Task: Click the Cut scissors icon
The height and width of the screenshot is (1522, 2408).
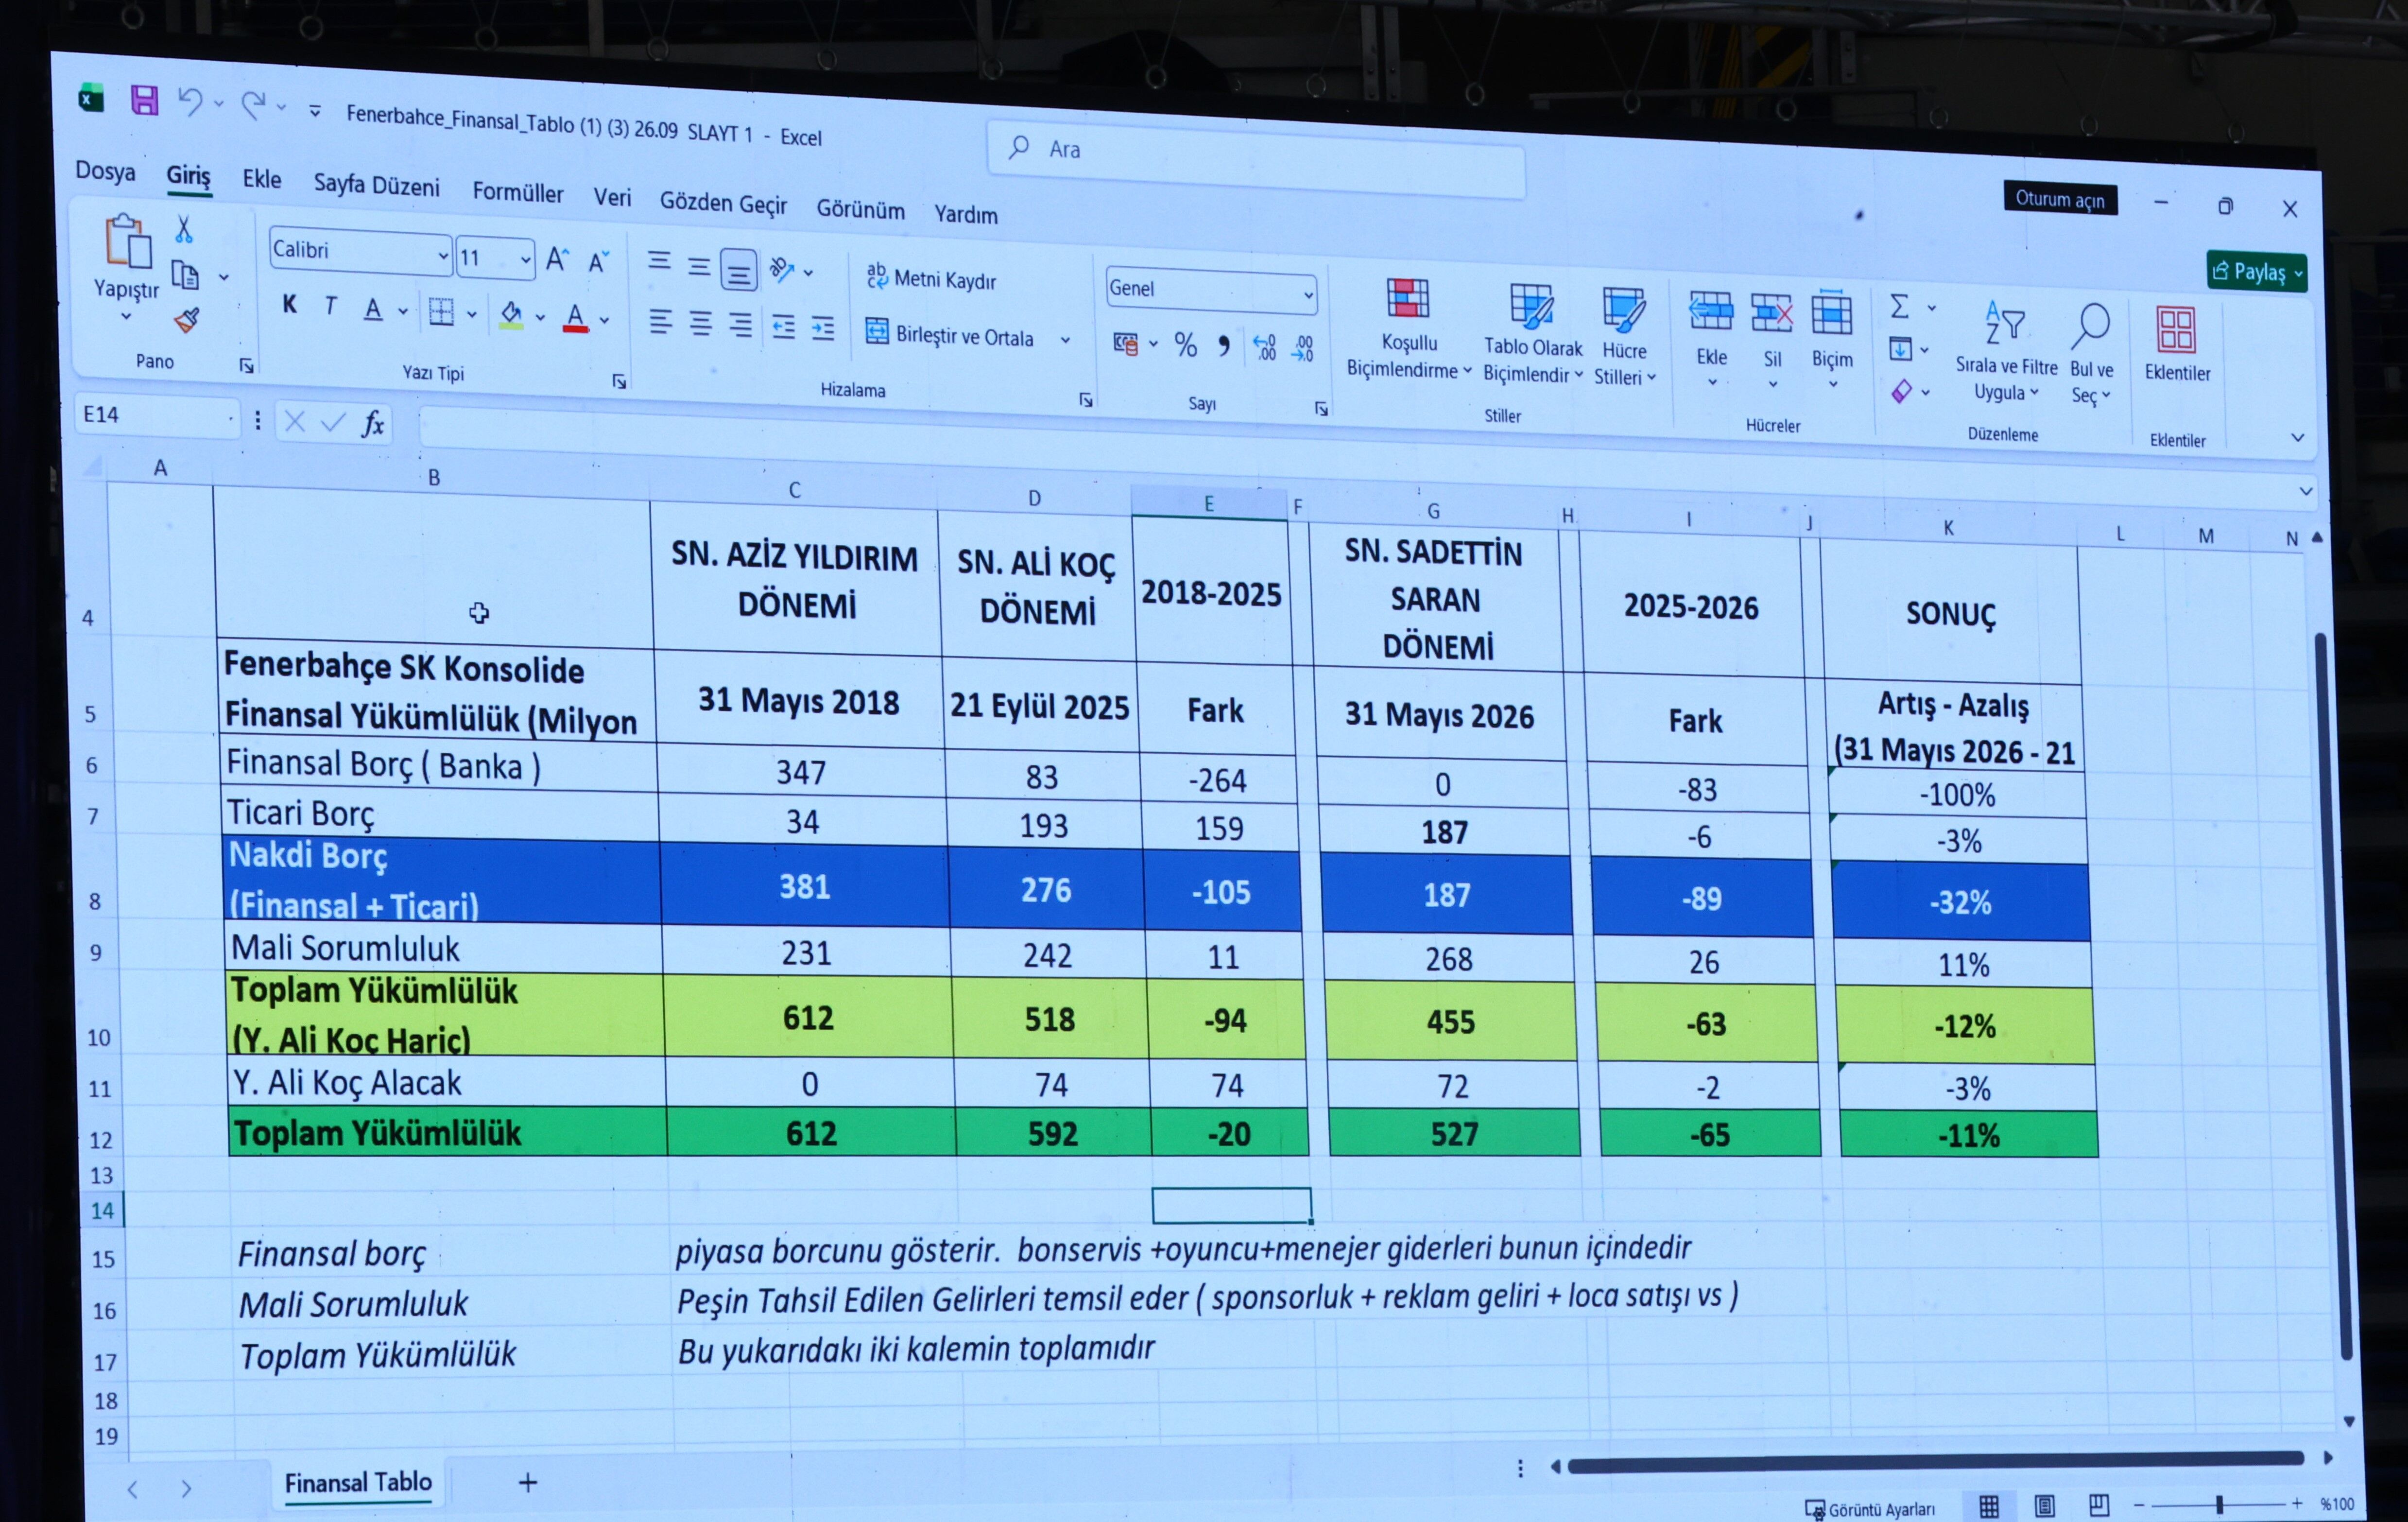Action: click(x=184, y=230)
